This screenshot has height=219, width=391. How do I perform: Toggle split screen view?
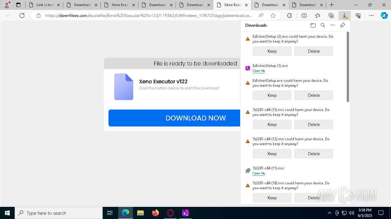(x=304, y=16)
